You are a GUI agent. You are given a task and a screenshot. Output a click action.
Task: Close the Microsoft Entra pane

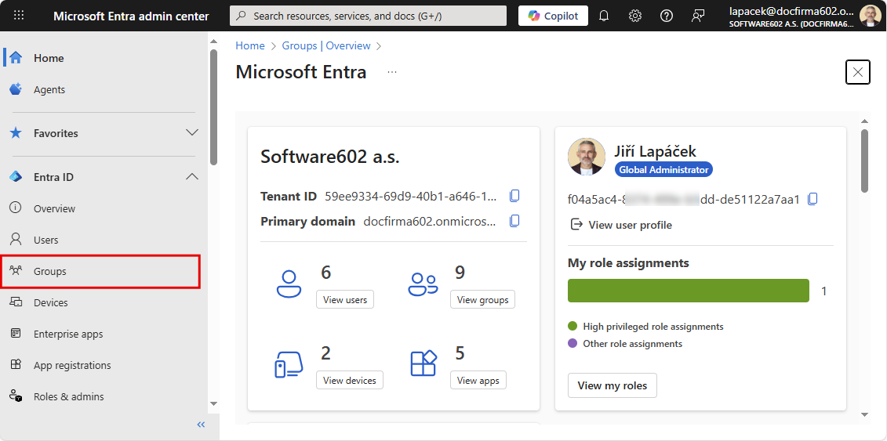(857, 72)
